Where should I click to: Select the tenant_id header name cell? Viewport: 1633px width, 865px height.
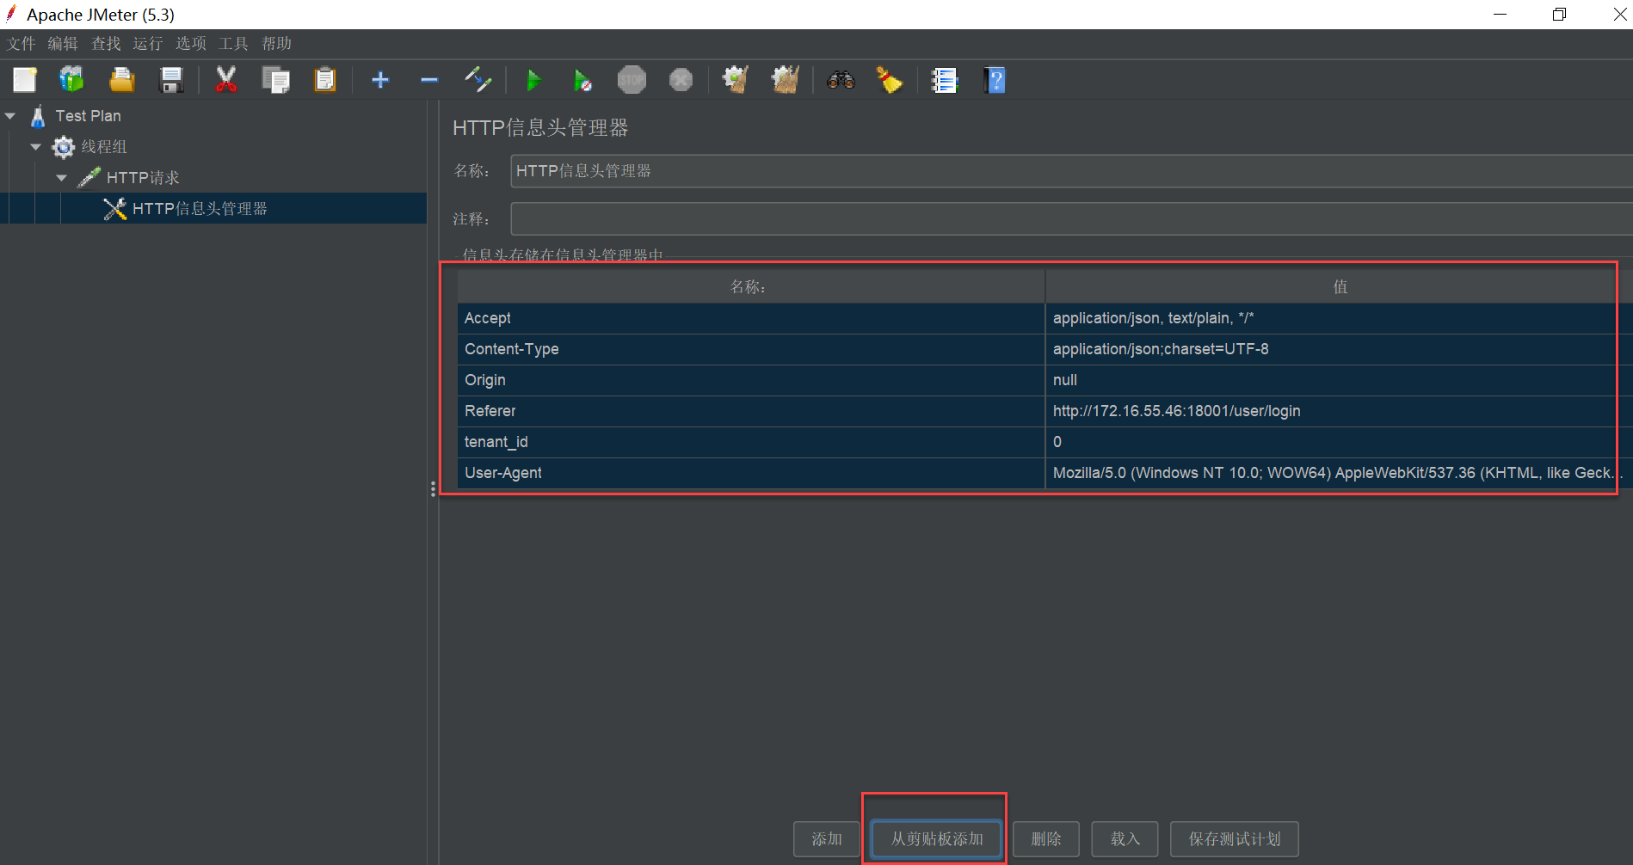(750, 442)
